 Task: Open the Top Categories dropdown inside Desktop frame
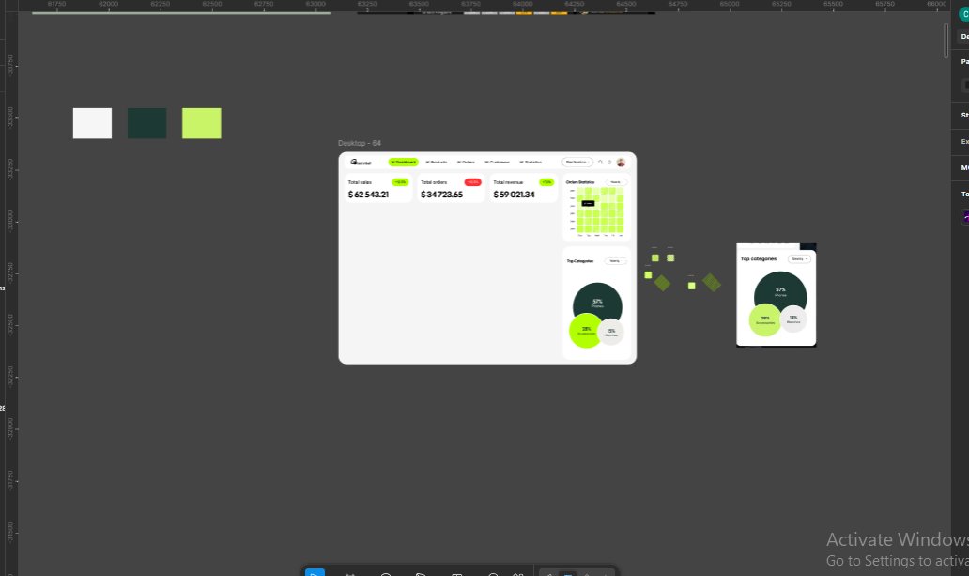coord(615,261)
